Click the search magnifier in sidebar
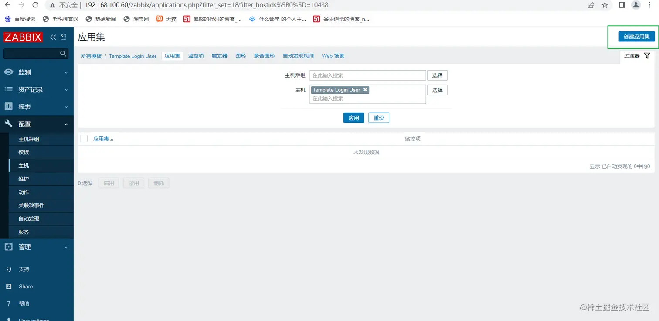Viewport: 659px width, 321px height. coord(63,54)
